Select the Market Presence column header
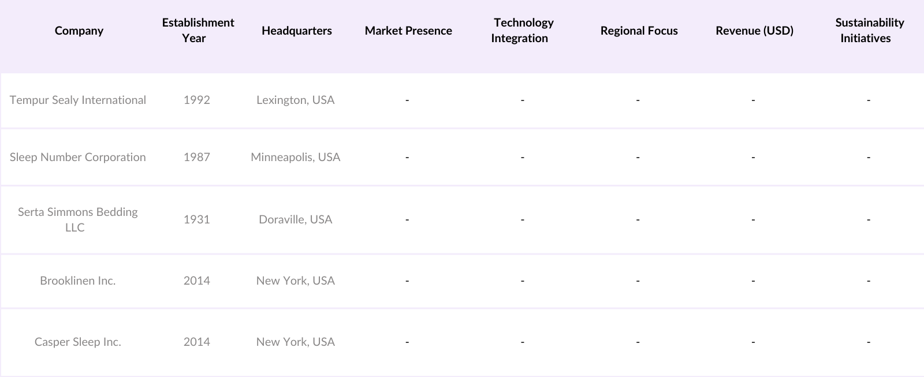The width and height of the screenshot is (924, 377). pos(408,31)
